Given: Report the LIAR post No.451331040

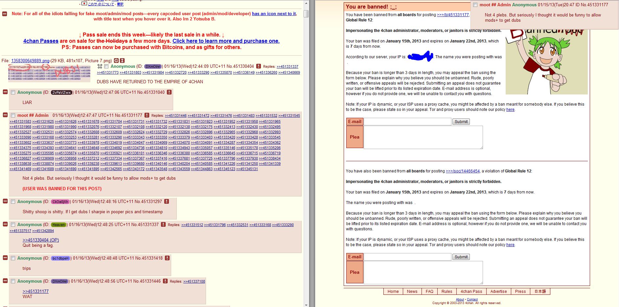Looking at the screenshot, I should 169,92.
